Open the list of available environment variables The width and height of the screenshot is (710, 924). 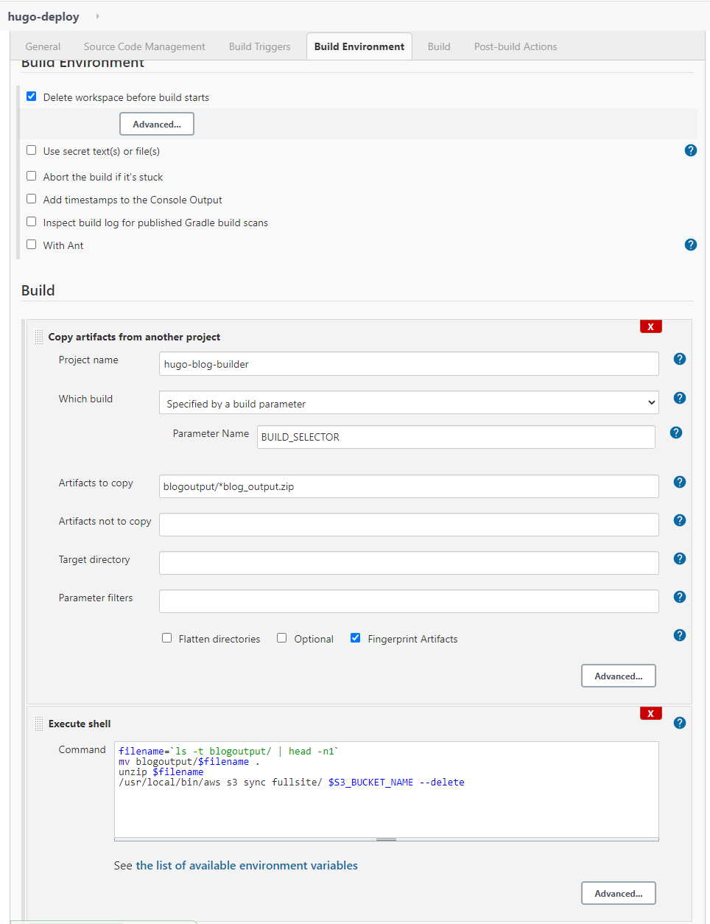(247, 865)
